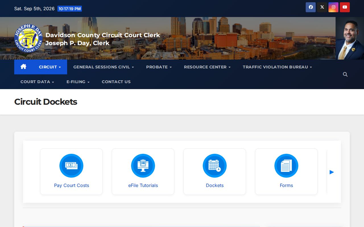The height and width of the screenshot is (227, 364).
Task: Click the Sat. Sep 5th, 2026 date
Action: [34, 9]
